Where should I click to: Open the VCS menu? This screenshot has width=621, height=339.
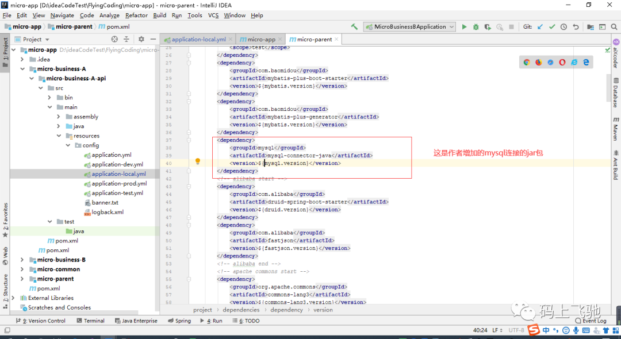[x=213, y=16]
